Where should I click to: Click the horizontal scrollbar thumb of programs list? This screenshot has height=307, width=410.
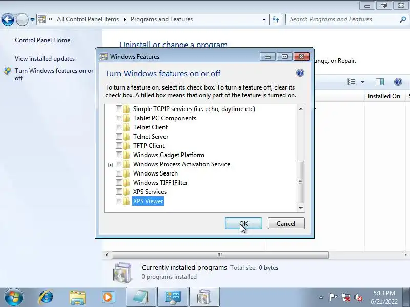pyautogui.click(x=220, y=255)
